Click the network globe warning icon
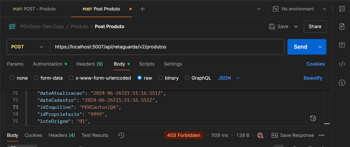 click(x=260, y=135)
